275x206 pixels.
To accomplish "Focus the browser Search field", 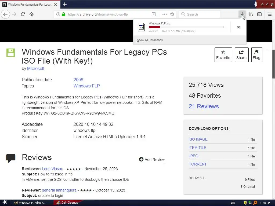I will pyautogui.click(x=200, y=14).
